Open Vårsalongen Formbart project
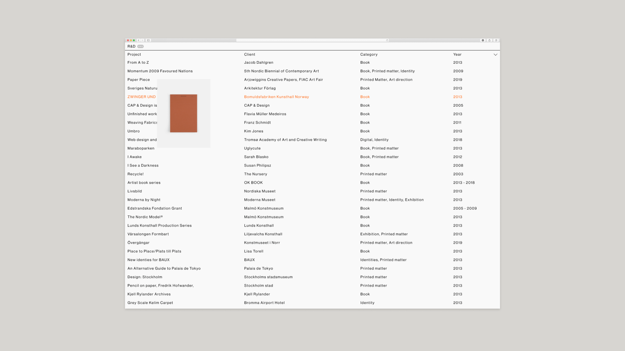The width and height of the screenshot is (625, 351). pos(148,234)
